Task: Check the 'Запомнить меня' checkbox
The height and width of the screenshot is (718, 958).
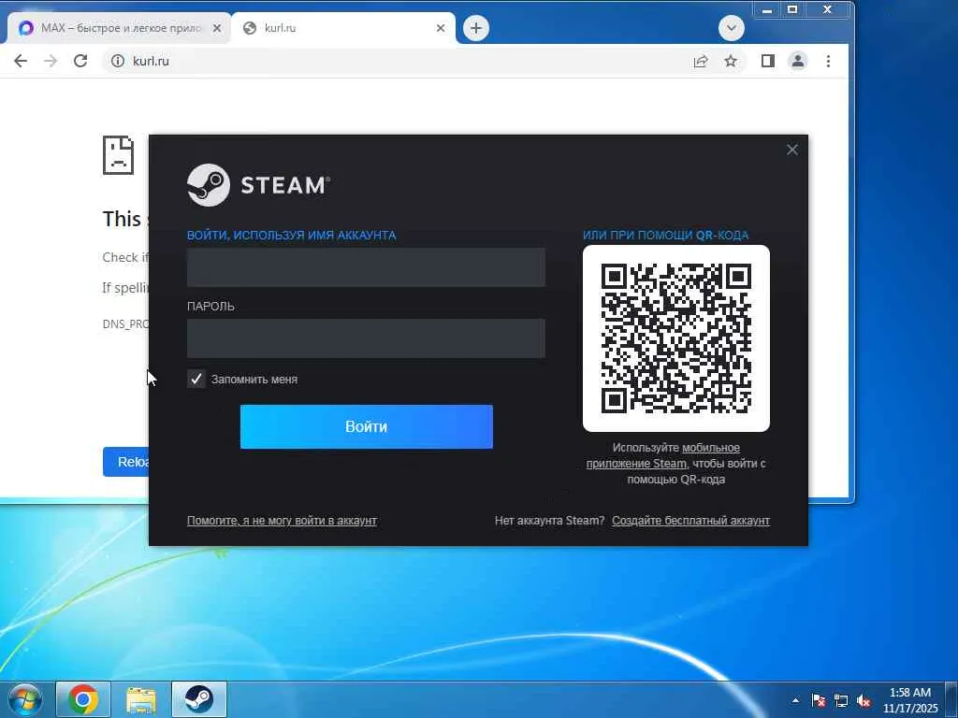Action: 196,380
